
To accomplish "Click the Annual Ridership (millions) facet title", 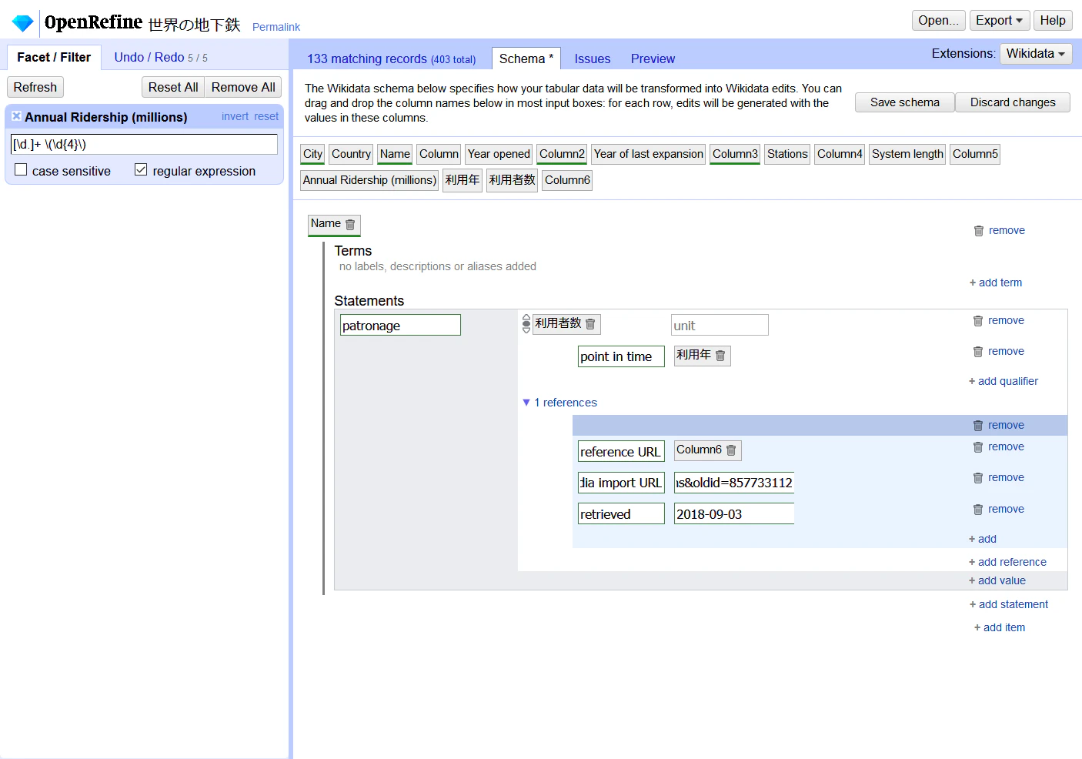I will tap(106, 117).
